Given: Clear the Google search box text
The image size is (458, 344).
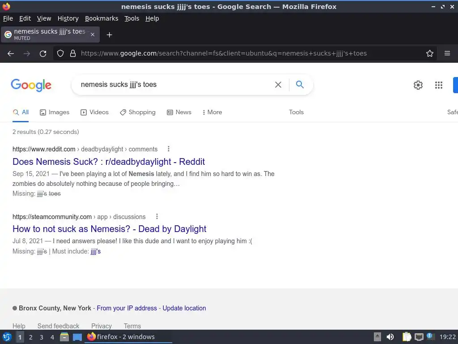Looking at the screenshot, I should pos(278,85).
